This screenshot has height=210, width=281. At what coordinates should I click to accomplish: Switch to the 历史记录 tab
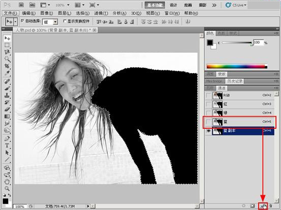tap(235, 81)
